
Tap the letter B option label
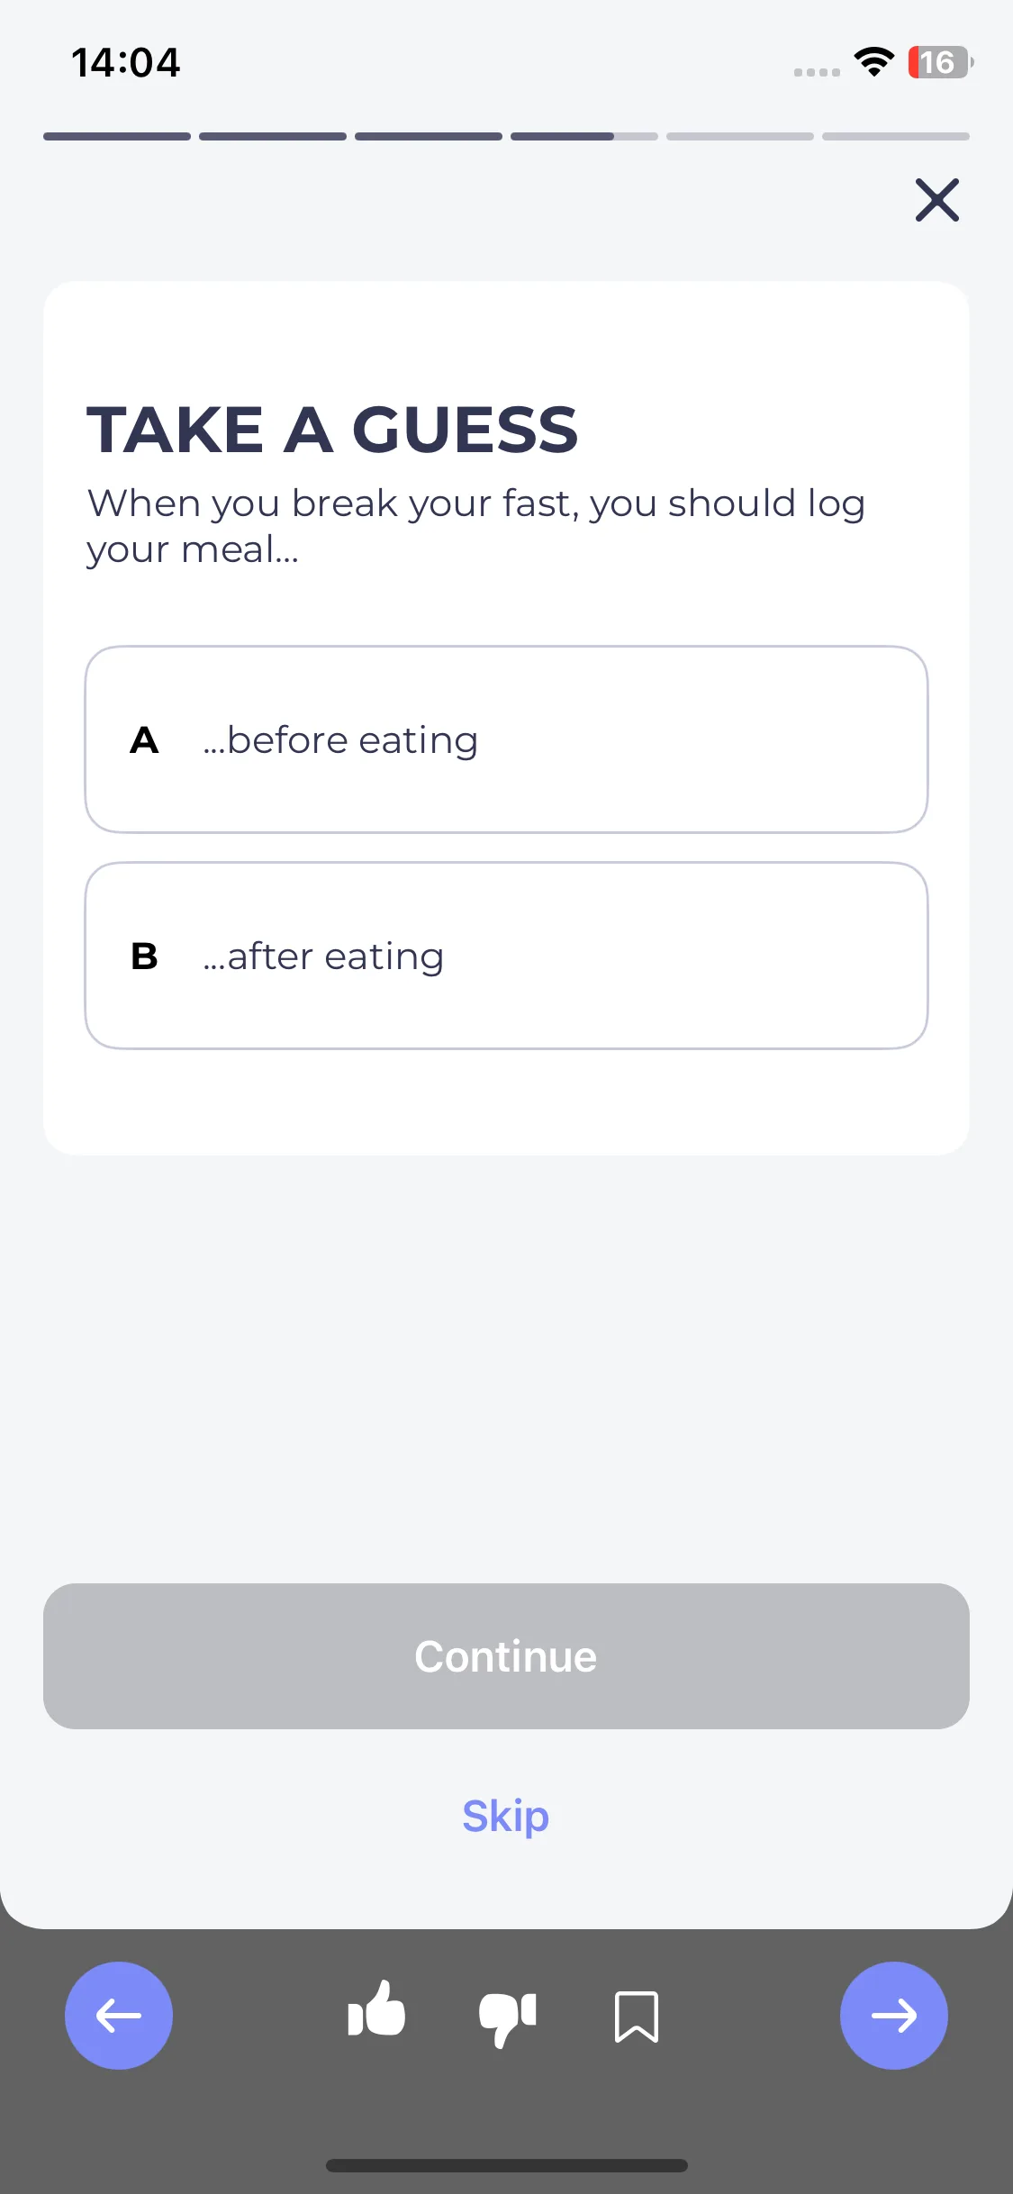coord(144,956)
